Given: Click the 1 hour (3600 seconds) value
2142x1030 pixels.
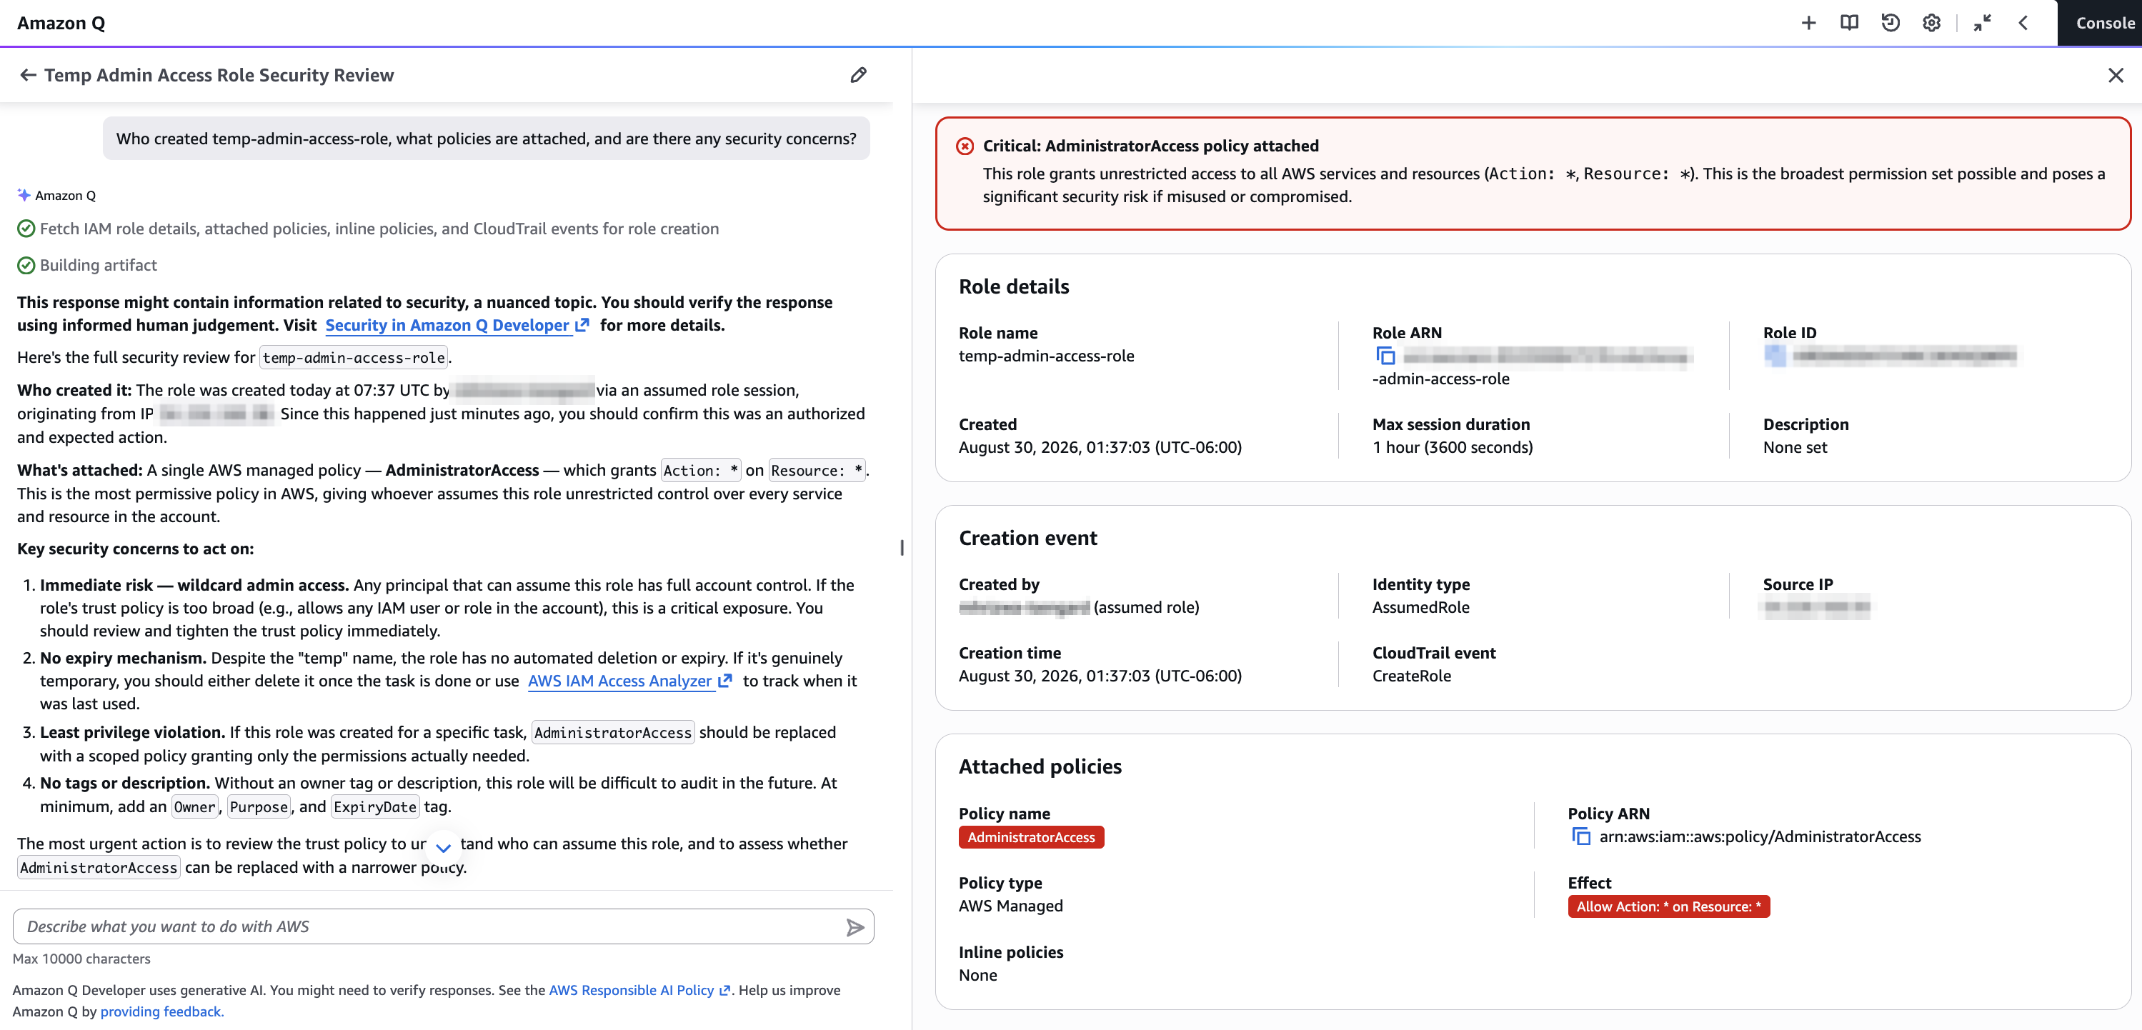Looking at the screenshot, I should [x=1453, y=447].
